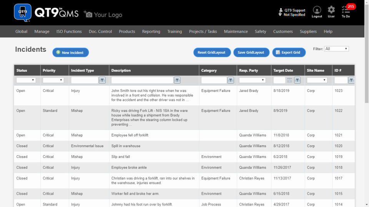Viewport: 369px width, 207px height.
Task: Open the Global menu
Action: [22, 31]
